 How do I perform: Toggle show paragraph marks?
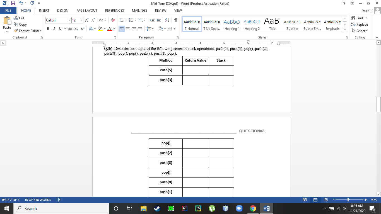pyautogui.click(x=175, y=20)
